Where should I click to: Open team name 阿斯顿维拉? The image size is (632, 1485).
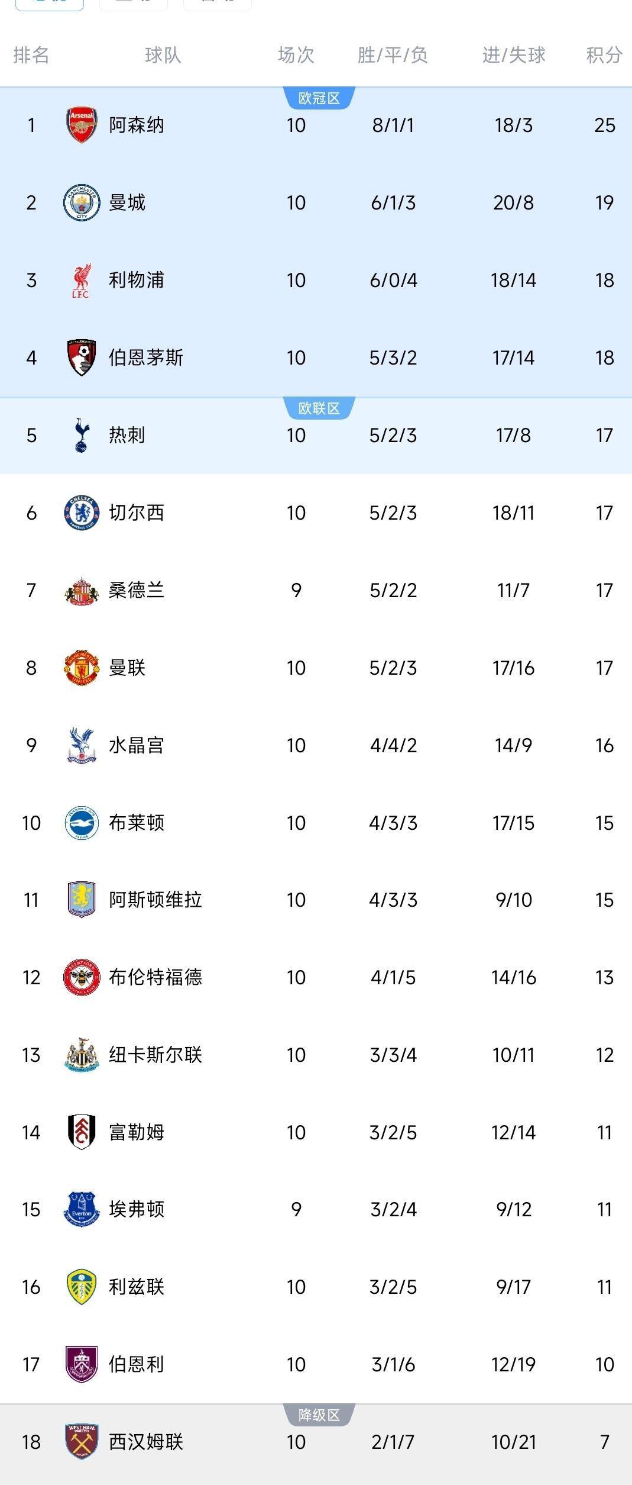(155, 900)
